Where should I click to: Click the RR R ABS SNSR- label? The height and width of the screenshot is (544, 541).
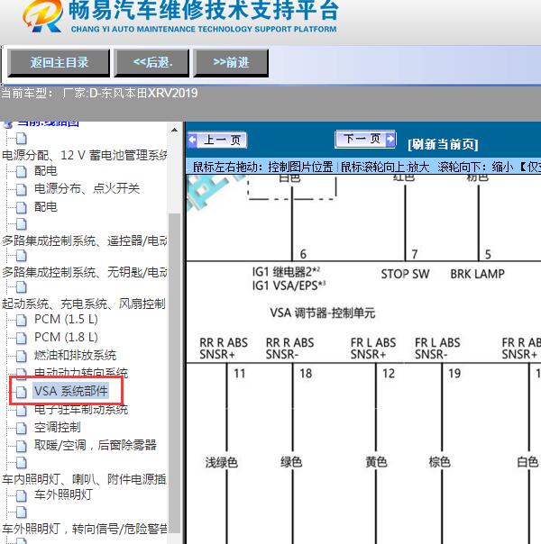coord(290,349)
